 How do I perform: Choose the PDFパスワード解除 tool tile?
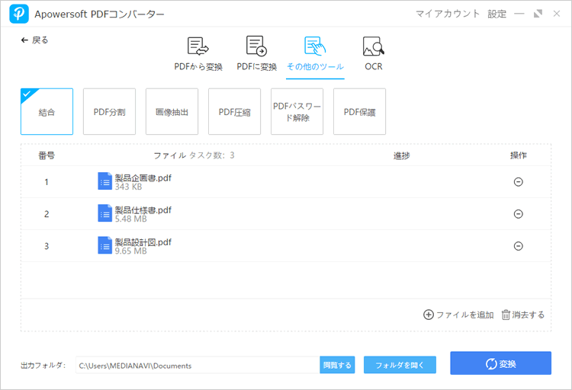point(297,111)
